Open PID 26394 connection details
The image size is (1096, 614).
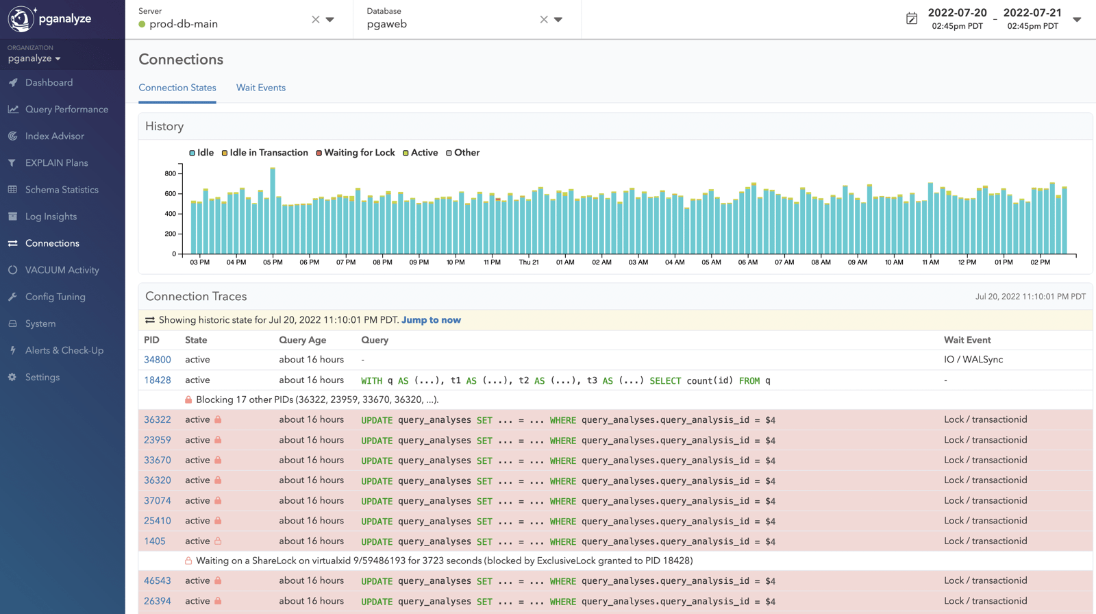[x=158, y=601]
